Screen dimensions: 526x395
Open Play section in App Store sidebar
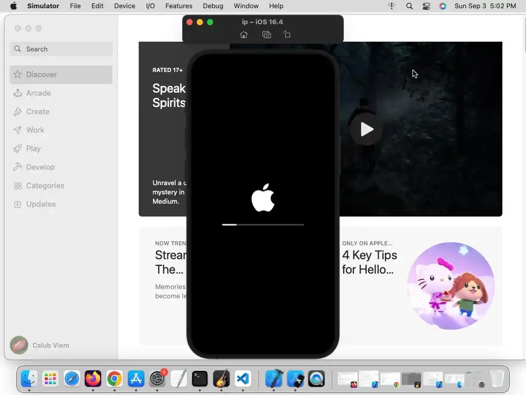[61, 149]
